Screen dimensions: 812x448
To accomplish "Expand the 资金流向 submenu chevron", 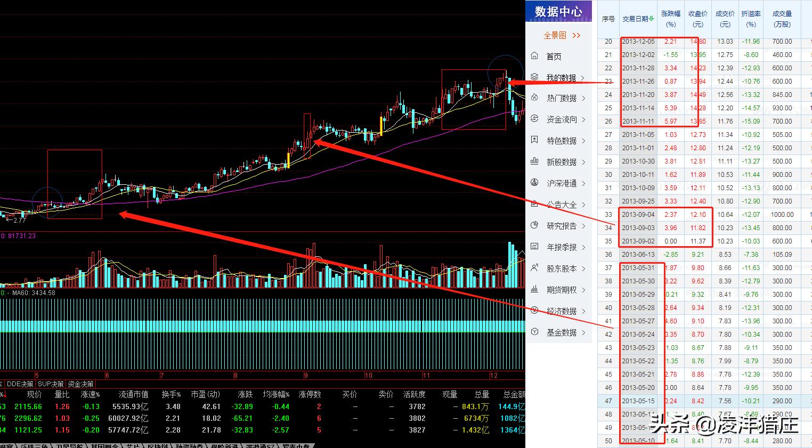I will (x=583, y=120).
